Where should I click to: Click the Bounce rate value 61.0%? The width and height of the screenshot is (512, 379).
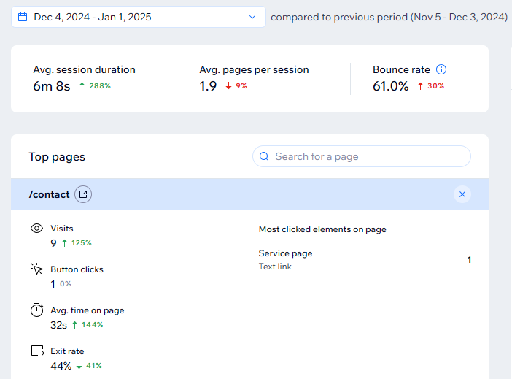[390, 86]
